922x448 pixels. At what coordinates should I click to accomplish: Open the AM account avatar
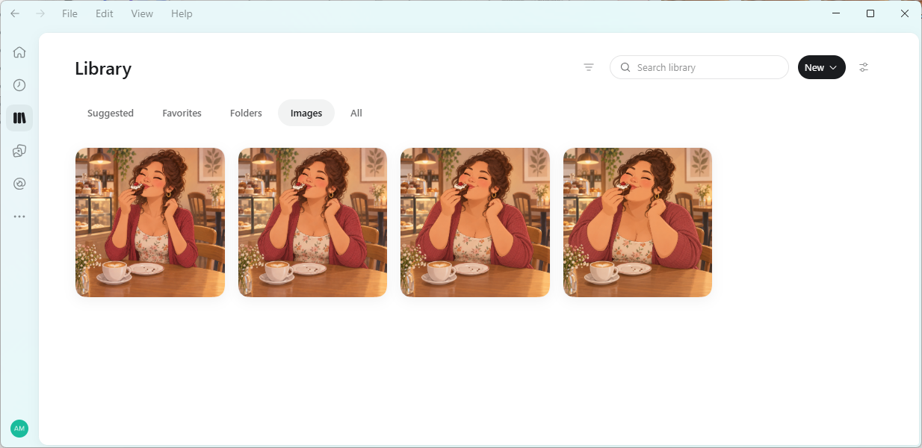tap(19, 429)
